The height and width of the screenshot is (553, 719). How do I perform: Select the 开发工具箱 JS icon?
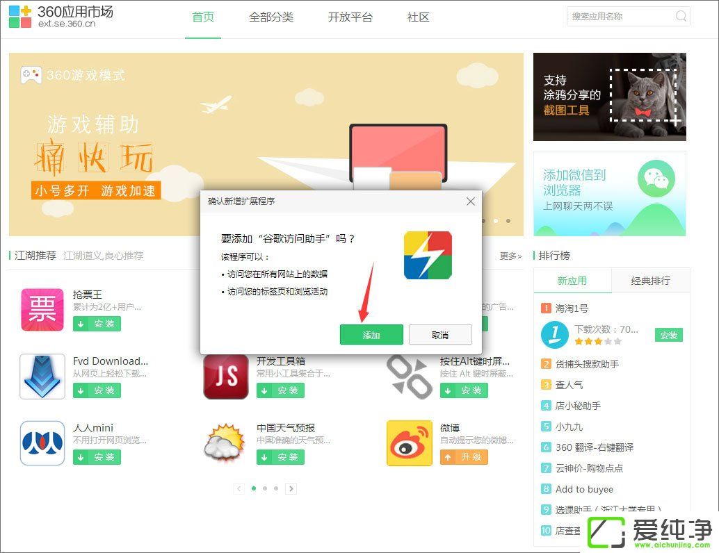coord(225,377)
